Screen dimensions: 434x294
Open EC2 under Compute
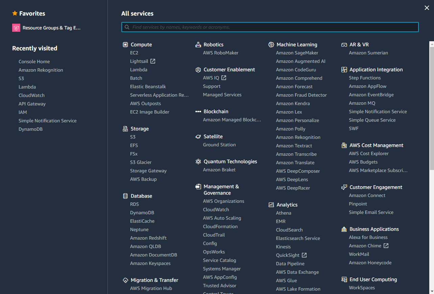coord(134,53)
